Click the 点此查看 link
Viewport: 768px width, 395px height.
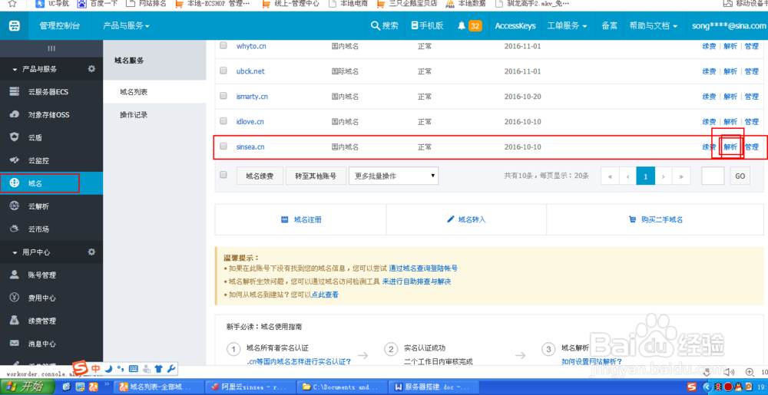coord(325,295)
